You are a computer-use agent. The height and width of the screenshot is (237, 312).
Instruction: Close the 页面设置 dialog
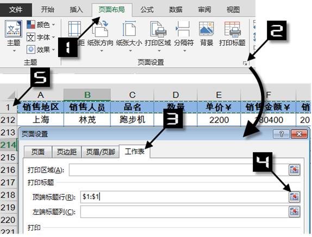pyautogui.click(x=299, y=134)
